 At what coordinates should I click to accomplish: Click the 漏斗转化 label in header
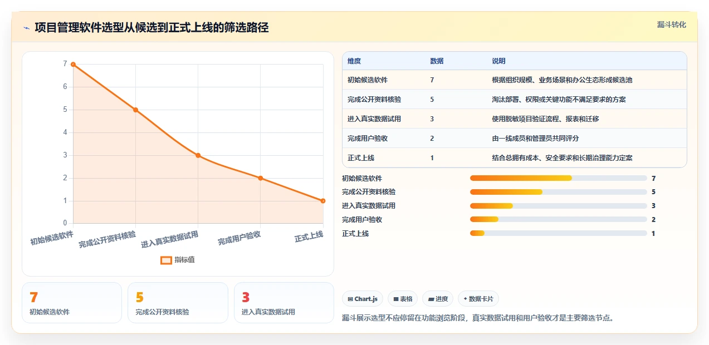671,24
